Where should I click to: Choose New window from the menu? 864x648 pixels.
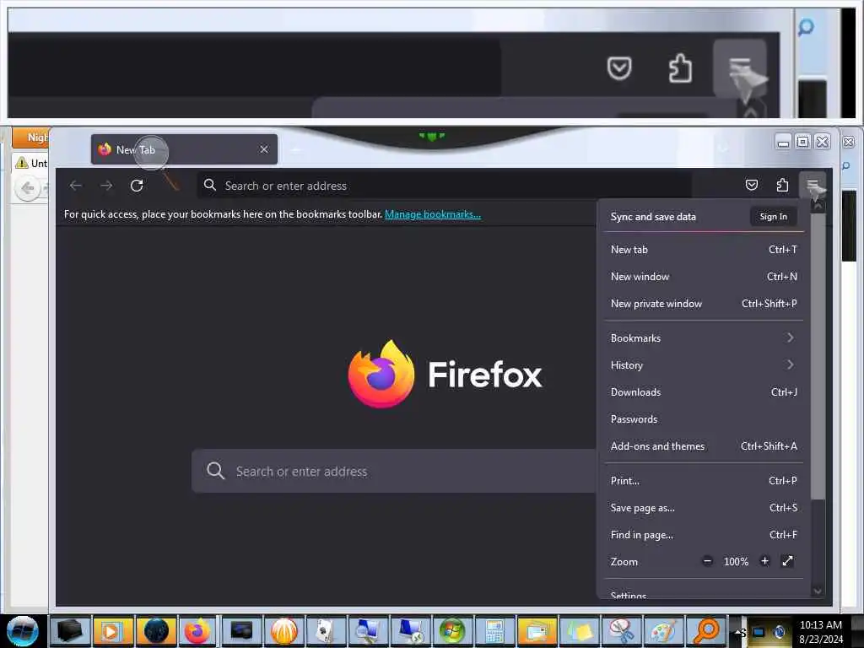(x=704, y=277)
